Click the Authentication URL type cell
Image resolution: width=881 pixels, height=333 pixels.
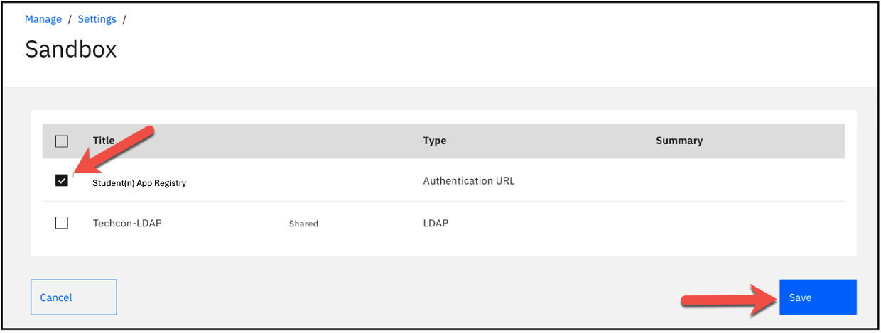pos(468,181)
